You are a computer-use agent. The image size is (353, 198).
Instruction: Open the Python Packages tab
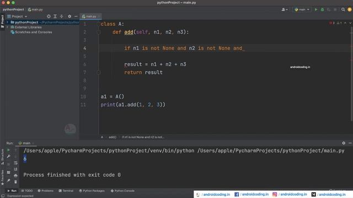(x=92, y=191)
